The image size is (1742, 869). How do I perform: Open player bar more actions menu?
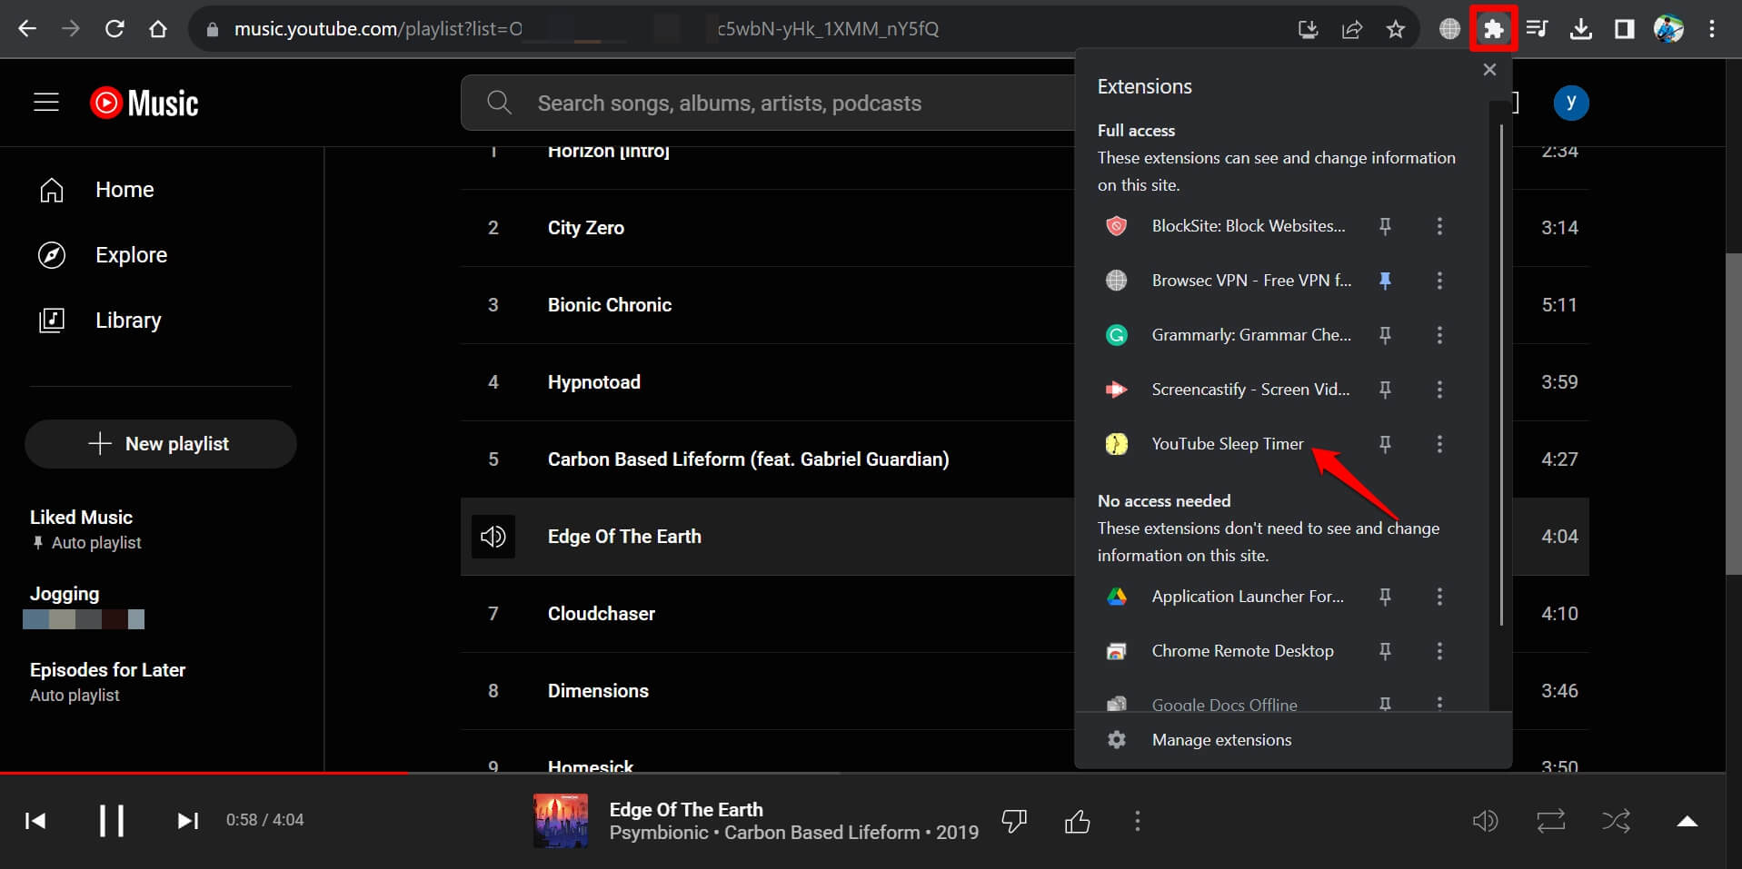1138,821
